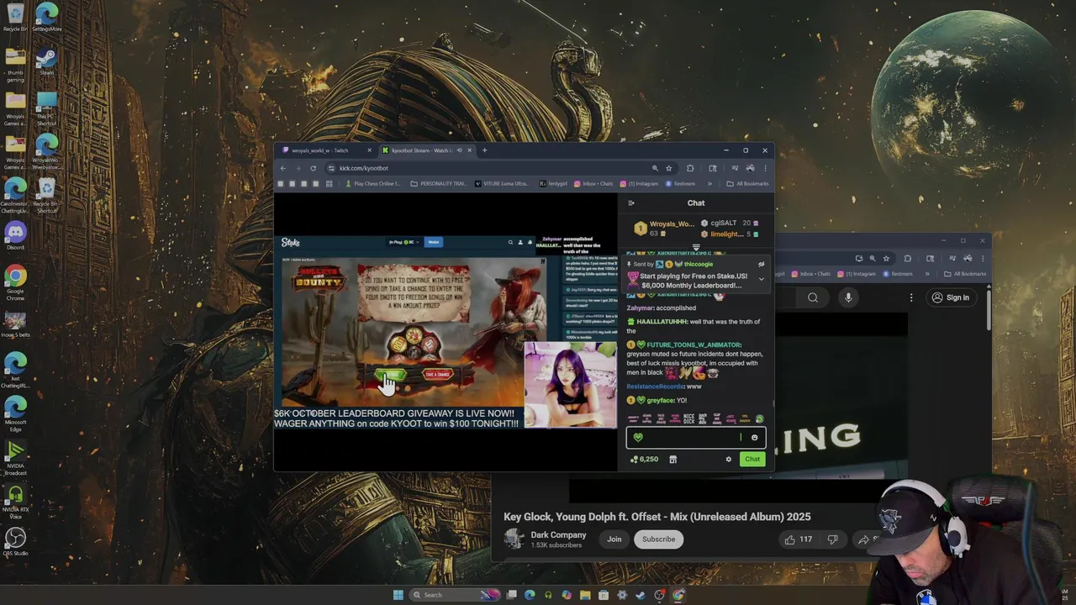Image resolution: width=1076 pixels, height=605 pixels.
Task: Open YouTube settings three-dot menu
Action: coord(911,297)
